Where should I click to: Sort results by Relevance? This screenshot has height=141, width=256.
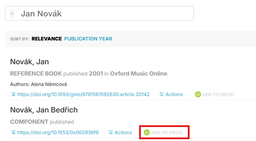click(47, 39)
